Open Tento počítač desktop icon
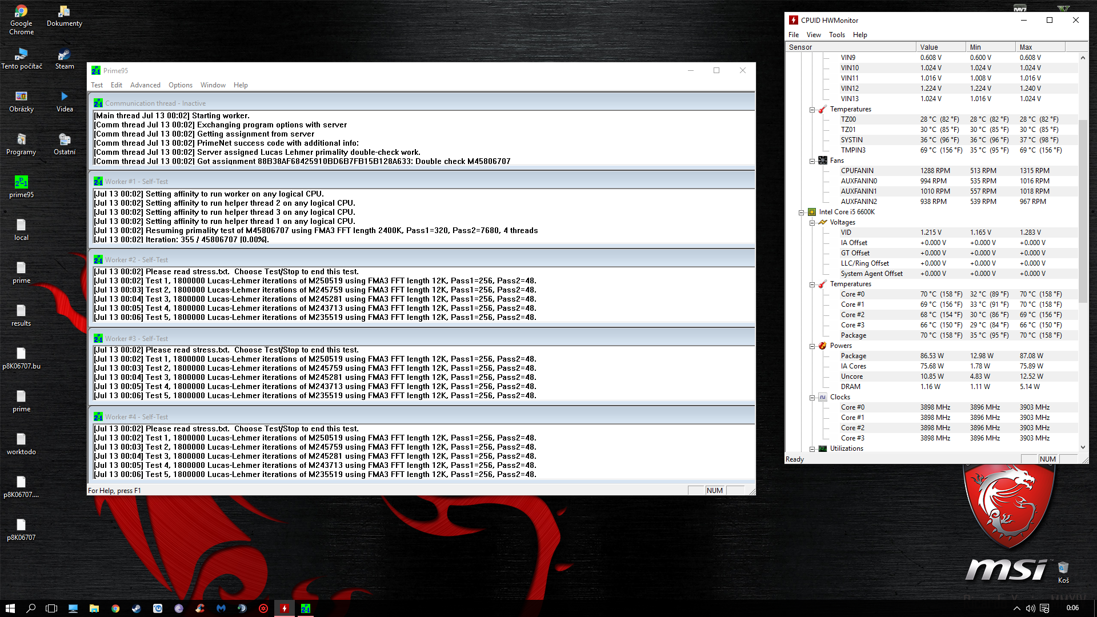The image size is (1097, 617). click(x=22, y=59)
